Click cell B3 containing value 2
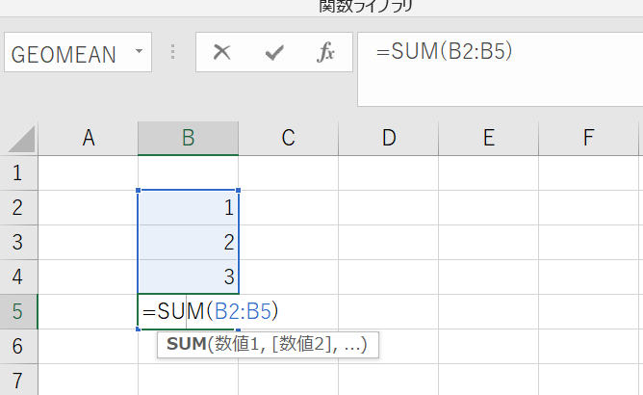Viewport: 643px width, 395px height. point(189,242)
